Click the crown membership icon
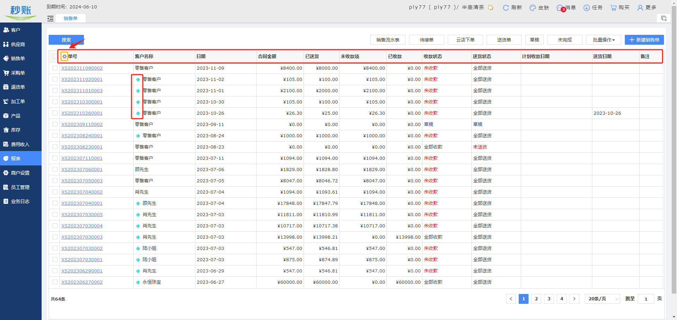 490,7
